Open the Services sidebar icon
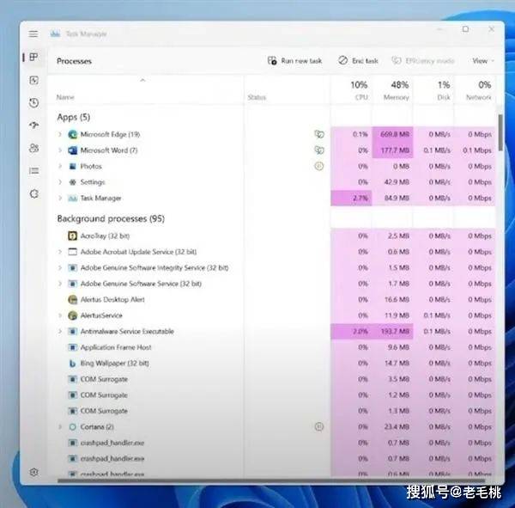This screenshot has height=508, width=515. (x=33, y=193)
